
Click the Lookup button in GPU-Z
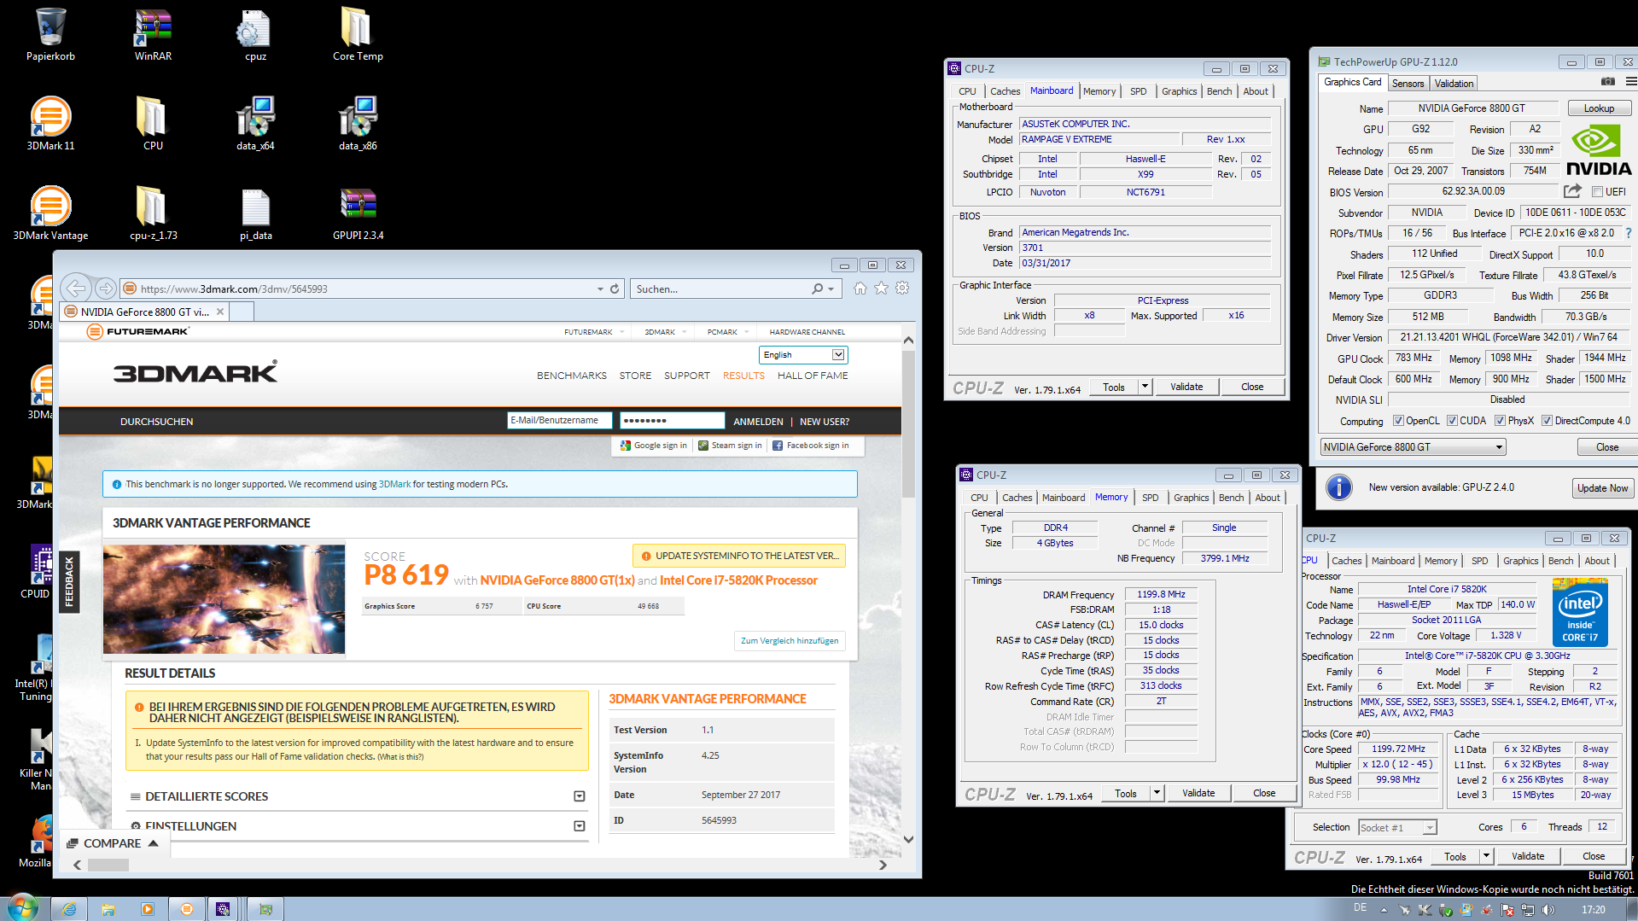pos(1599,108)
